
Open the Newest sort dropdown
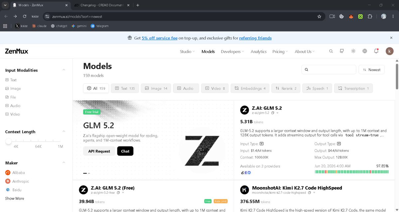tap(371, 70)
